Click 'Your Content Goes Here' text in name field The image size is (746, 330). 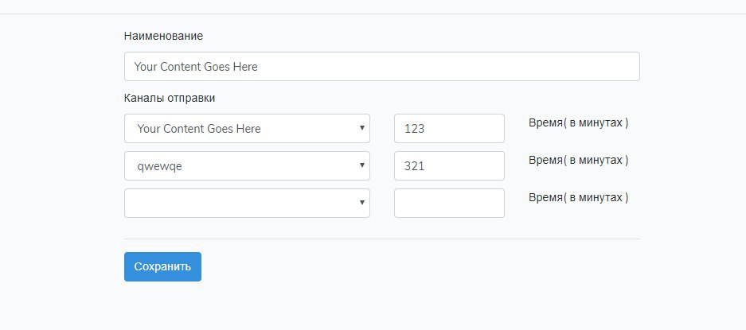point(196,67)
